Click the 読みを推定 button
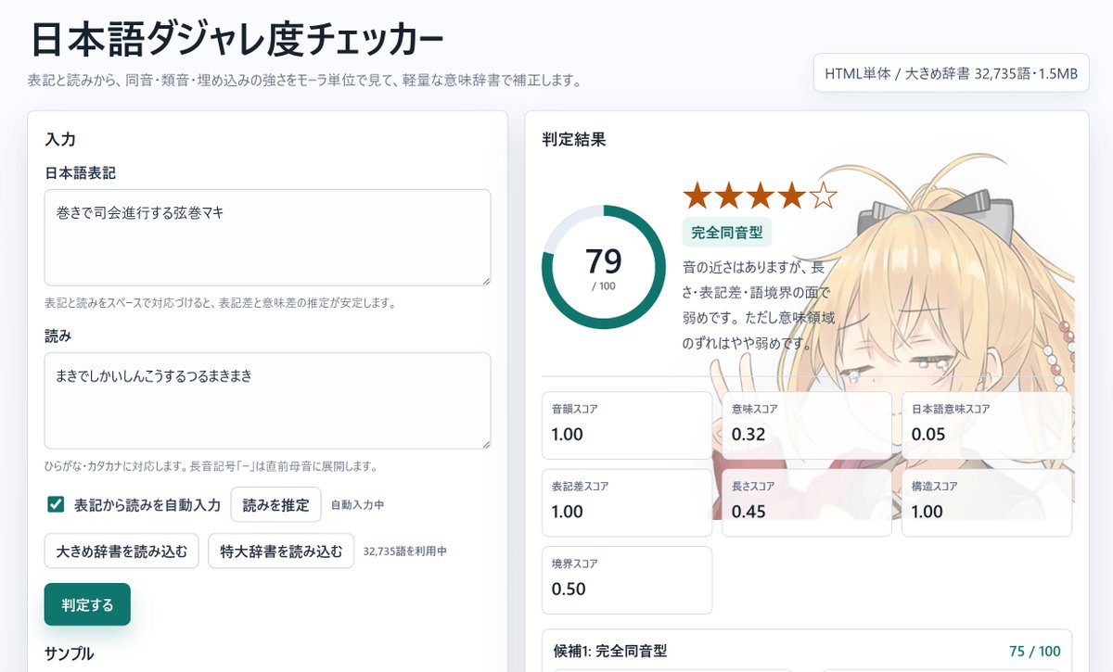This screenshot has width=1113, height=672. (x=275, y=505)
